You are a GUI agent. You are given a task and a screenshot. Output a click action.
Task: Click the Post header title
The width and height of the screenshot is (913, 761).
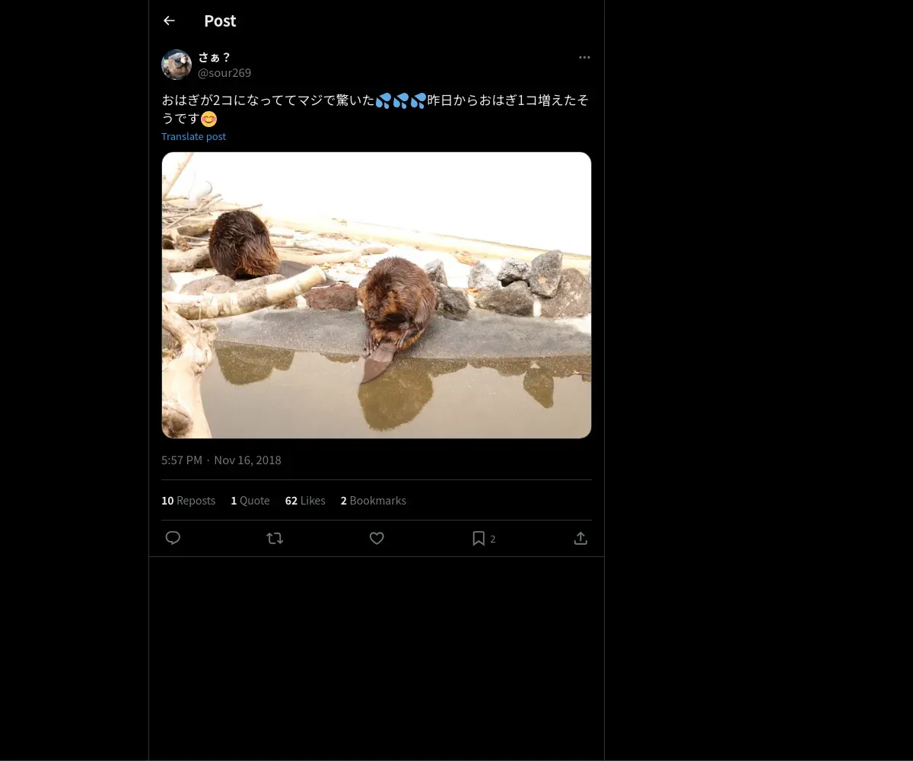pyautogui.click(x=220, y=21)
